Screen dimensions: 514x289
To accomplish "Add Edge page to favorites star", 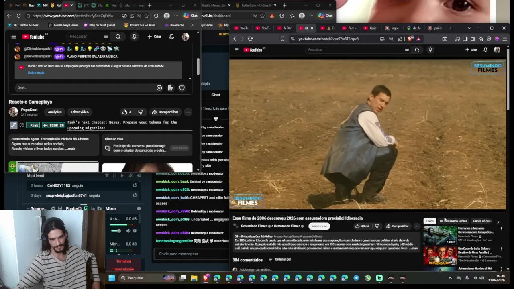I will click(x=146, y=16).
